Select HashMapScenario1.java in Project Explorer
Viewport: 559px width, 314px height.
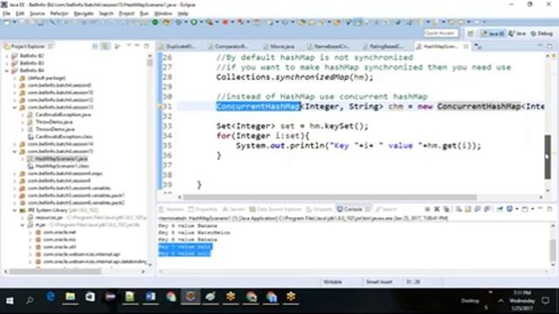61,159
